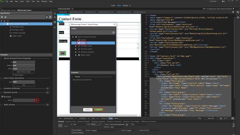Click the horizontal scrollbar under design view

(98, 116)
